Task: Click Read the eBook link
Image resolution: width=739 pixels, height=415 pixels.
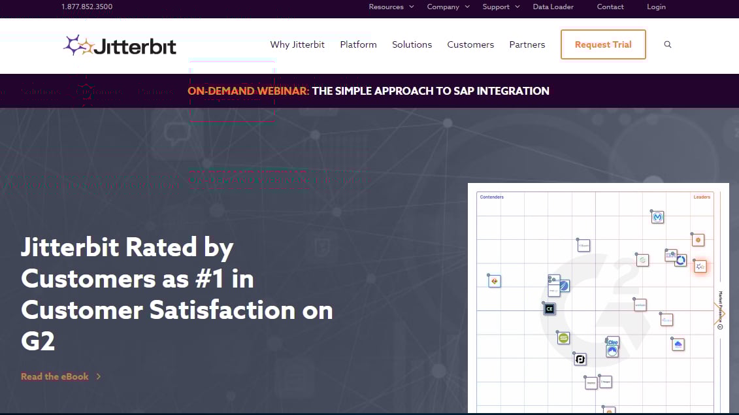Action: 55,376
